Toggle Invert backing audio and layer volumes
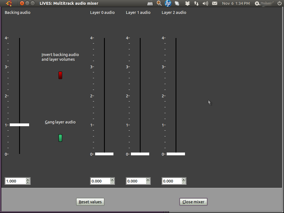The width and height of the screenshot is (284, 213). point(60,75)
